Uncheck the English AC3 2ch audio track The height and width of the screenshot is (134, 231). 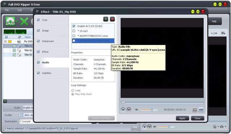pyautogui.click(x=74, y=26)
